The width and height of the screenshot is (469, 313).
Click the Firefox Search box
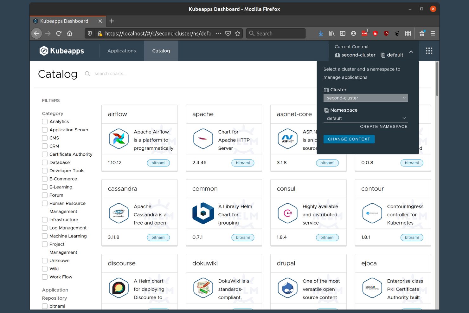276,33
